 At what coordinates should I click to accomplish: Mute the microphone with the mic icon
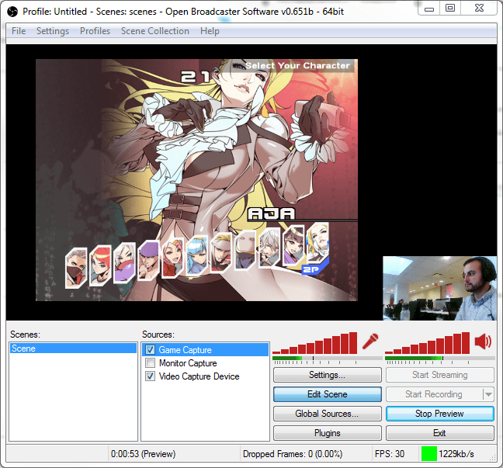pos(370,341)
